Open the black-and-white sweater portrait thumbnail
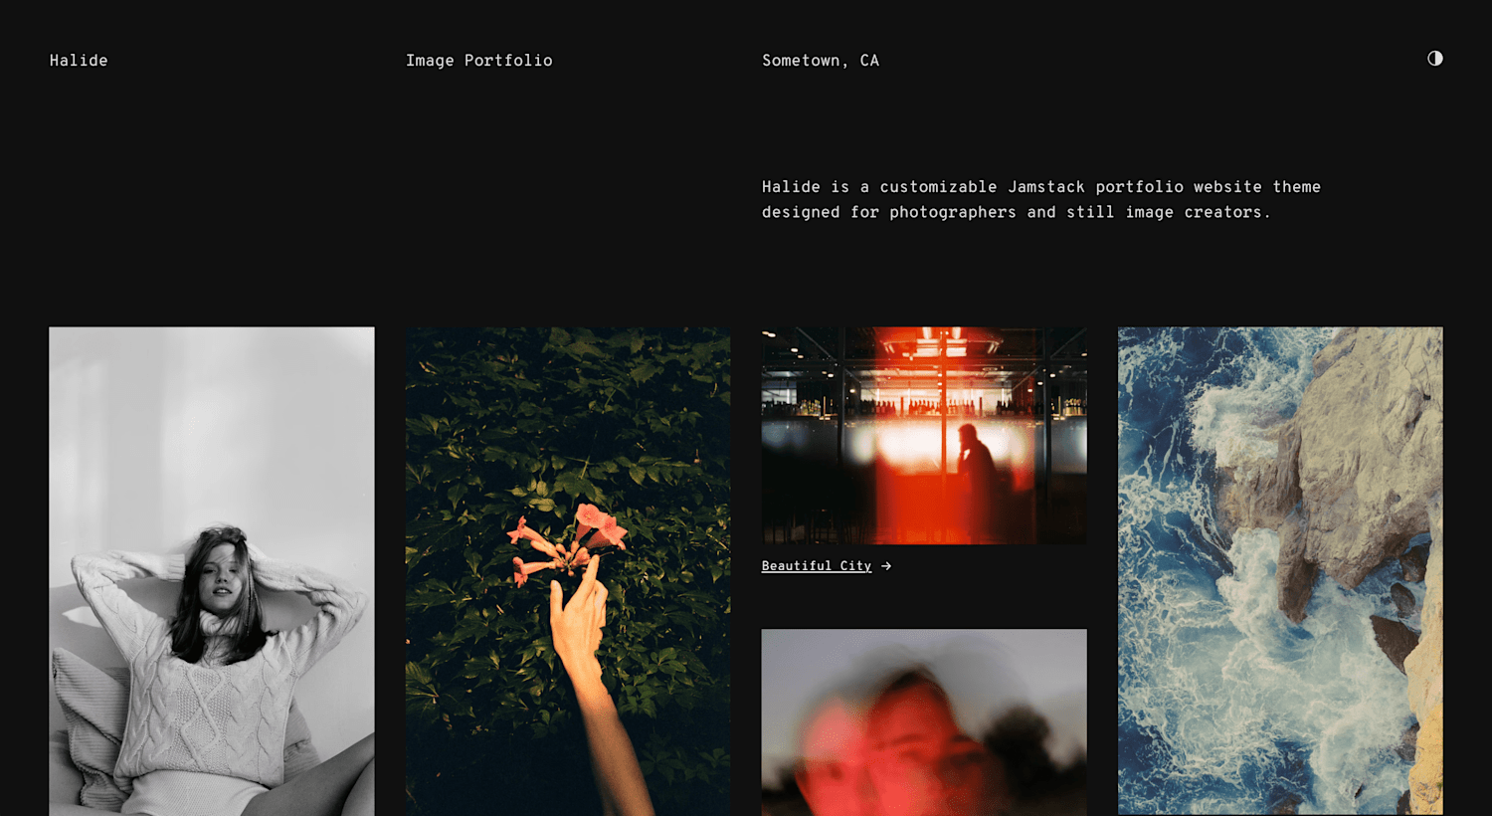The width and height of the screenshot is (1492, 816). [x=212, y=571]
